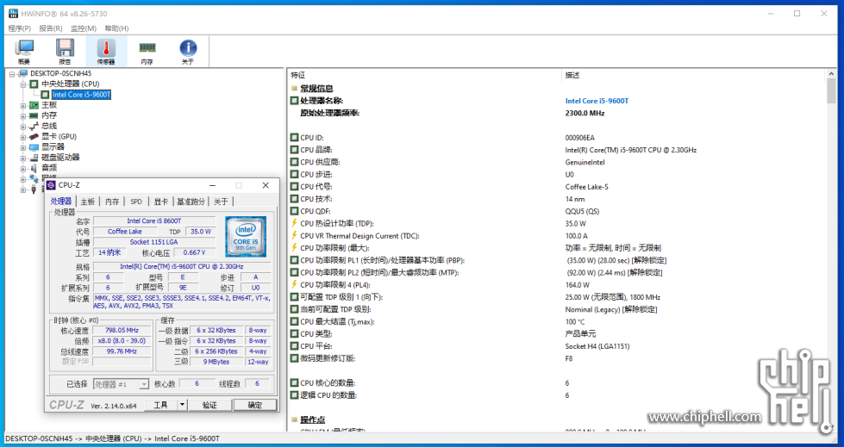Select the DESKTOP-0SCNH45 tree root label
The image size is (844, 447).
[61, 74]
